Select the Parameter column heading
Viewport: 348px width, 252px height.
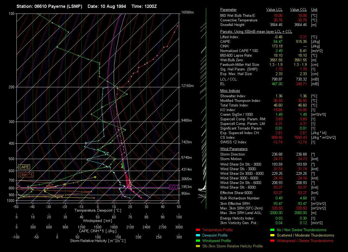[228, 10]
